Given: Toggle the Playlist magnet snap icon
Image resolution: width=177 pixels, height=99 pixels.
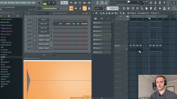Looking at the screenshot, I should [x=97, y=13].
